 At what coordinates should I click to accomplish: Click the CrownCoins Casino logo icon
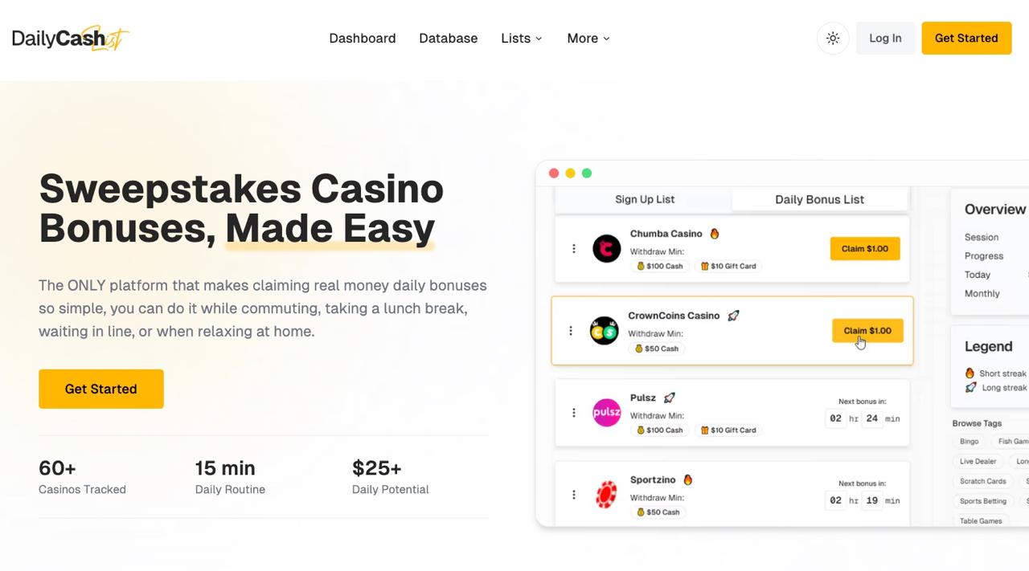pos(604,331)
